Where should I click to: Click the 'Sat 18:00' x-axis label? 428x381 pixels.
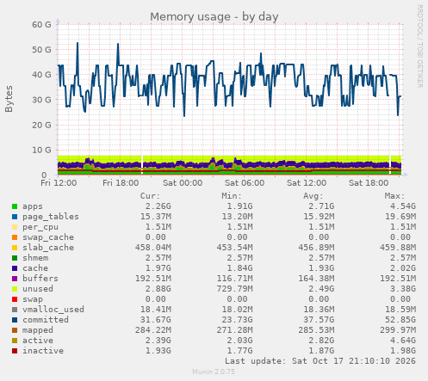(x=369, y=183)
